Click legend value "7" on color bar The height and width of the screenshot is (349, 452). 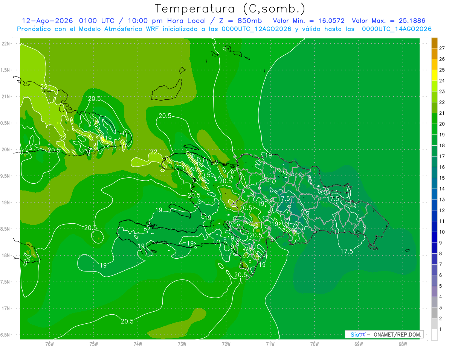coord(441,264)
